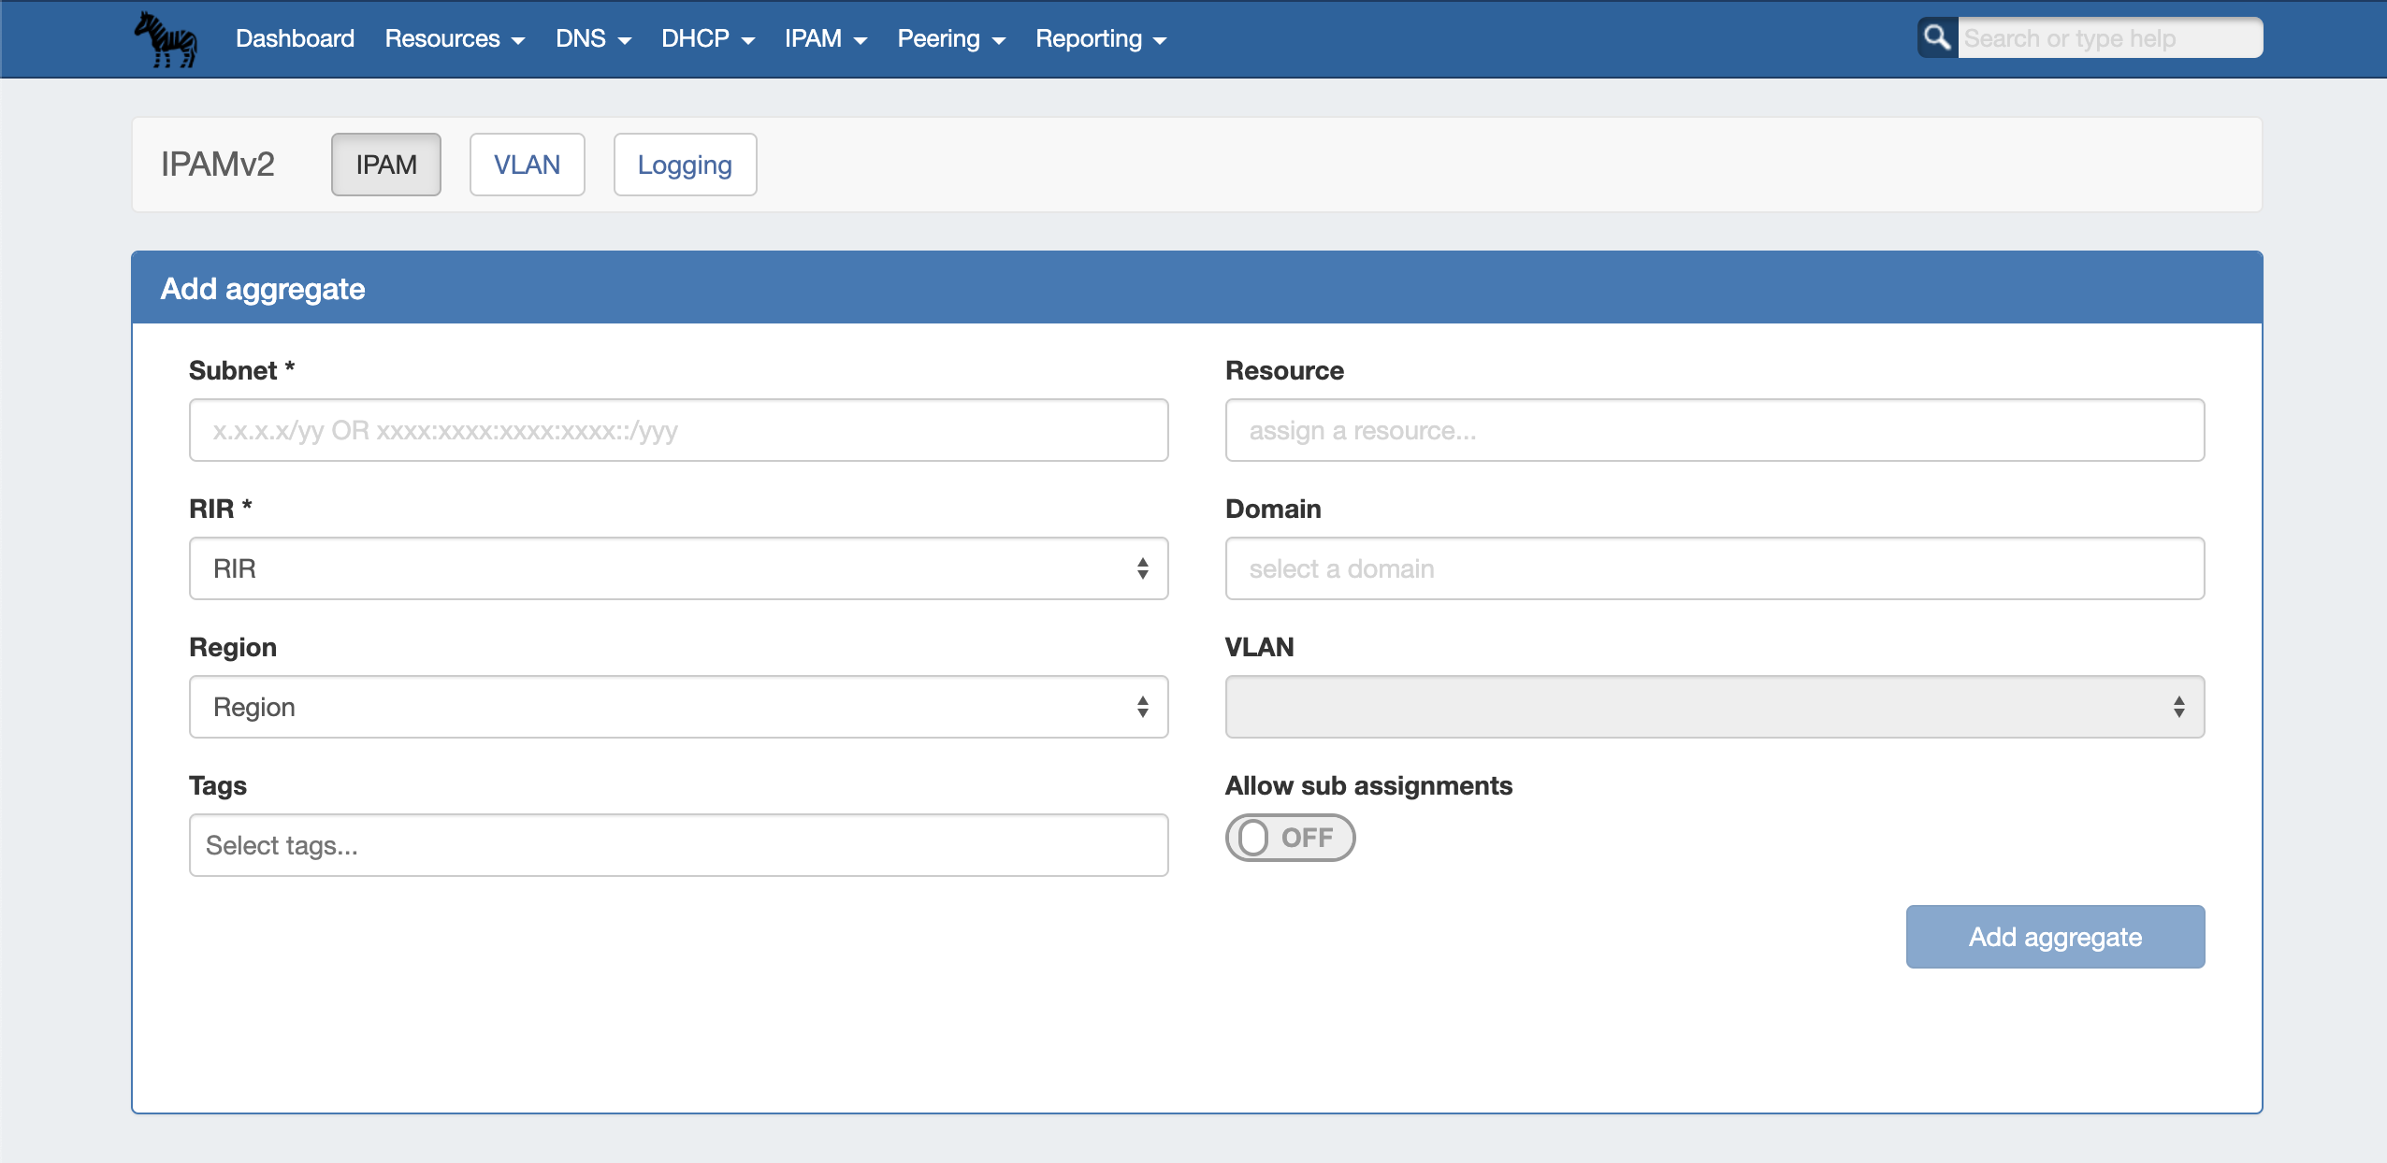
Task: Toggle Allow sub assignments switch
Action: point(1290,838)
